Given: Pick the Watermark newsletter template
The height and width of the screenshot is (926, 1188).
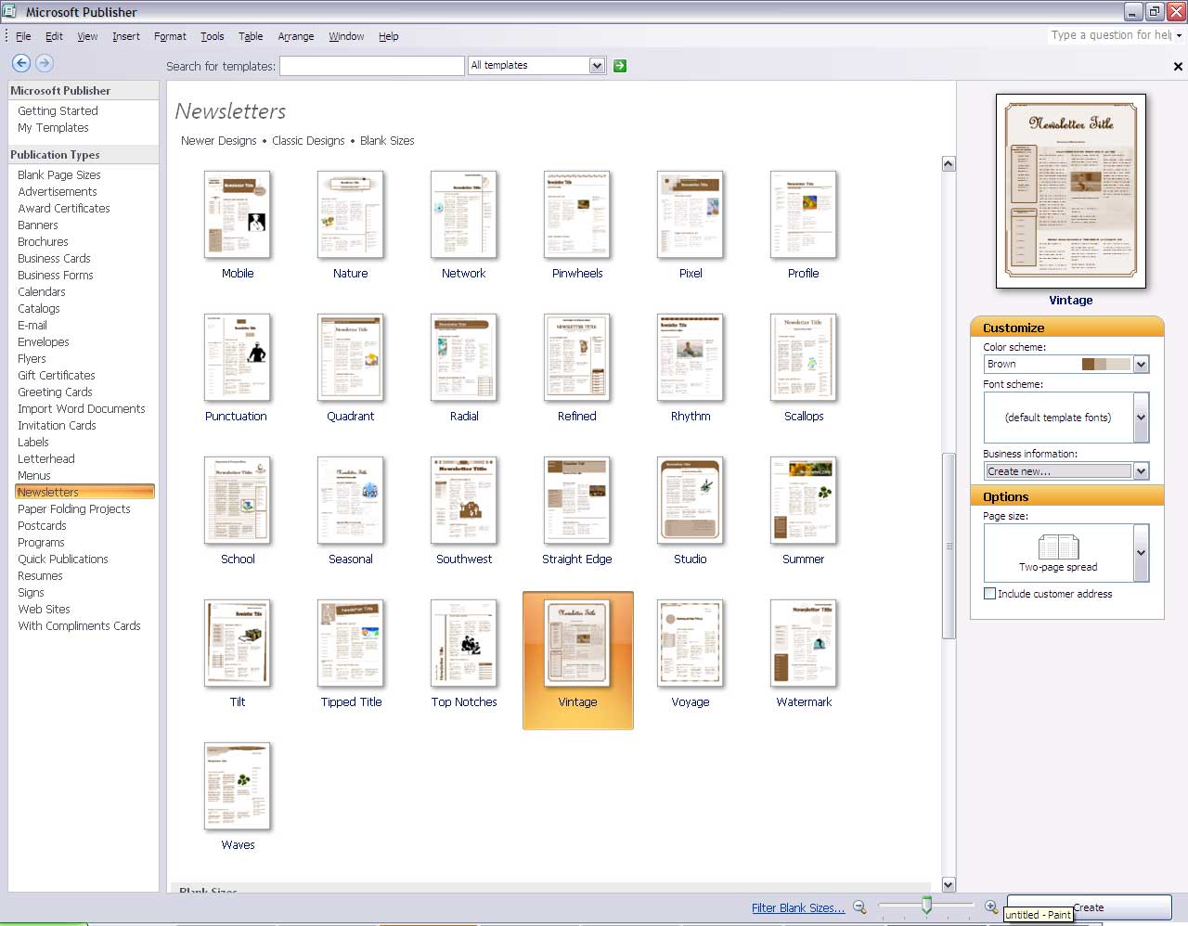Looking at the screenshot, I should 803,644.
